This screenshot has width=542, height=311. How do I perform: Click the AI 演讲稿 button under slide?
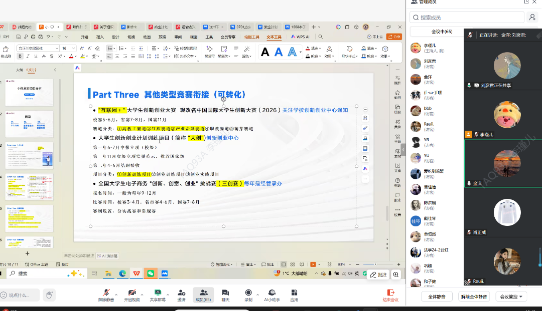point(107,256)
